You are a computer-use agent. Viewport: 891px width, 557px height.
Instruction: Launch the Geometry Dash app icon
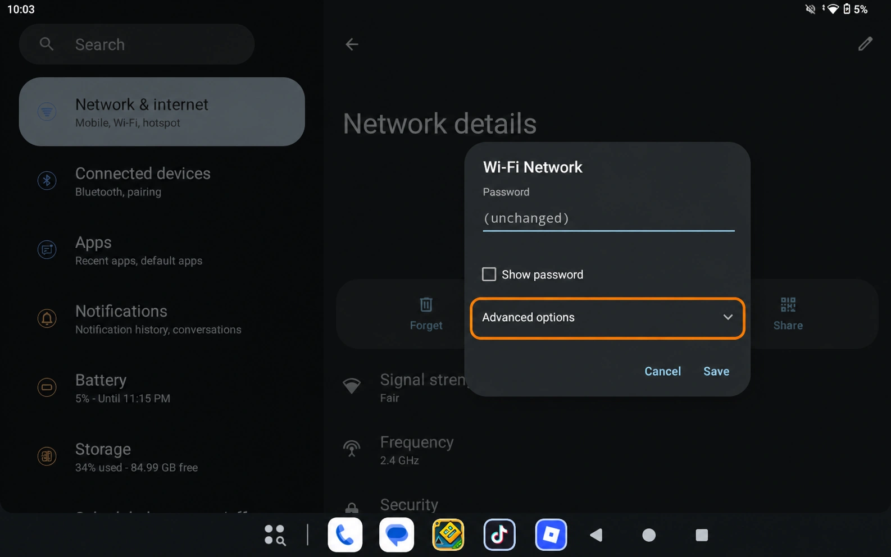coord(448,535)
